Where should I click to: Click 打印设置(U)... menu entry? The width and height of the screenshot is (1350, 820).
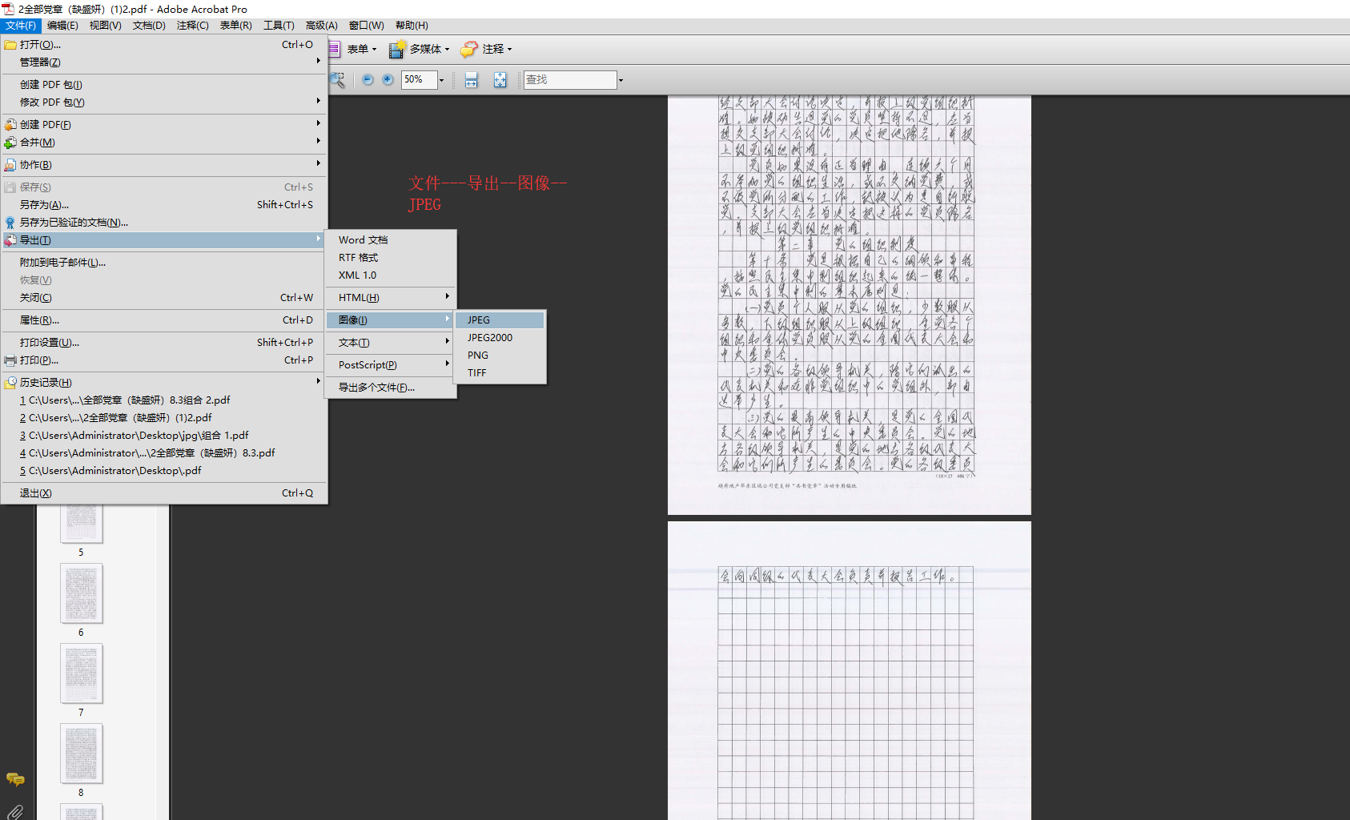163,342
